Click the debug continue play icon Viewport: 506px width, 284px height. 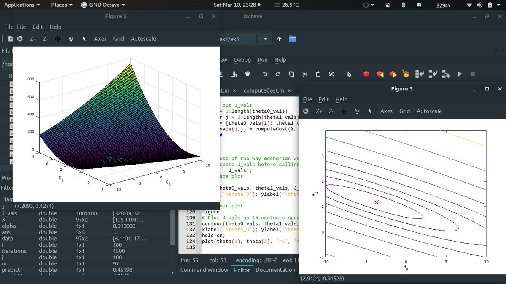460,74
